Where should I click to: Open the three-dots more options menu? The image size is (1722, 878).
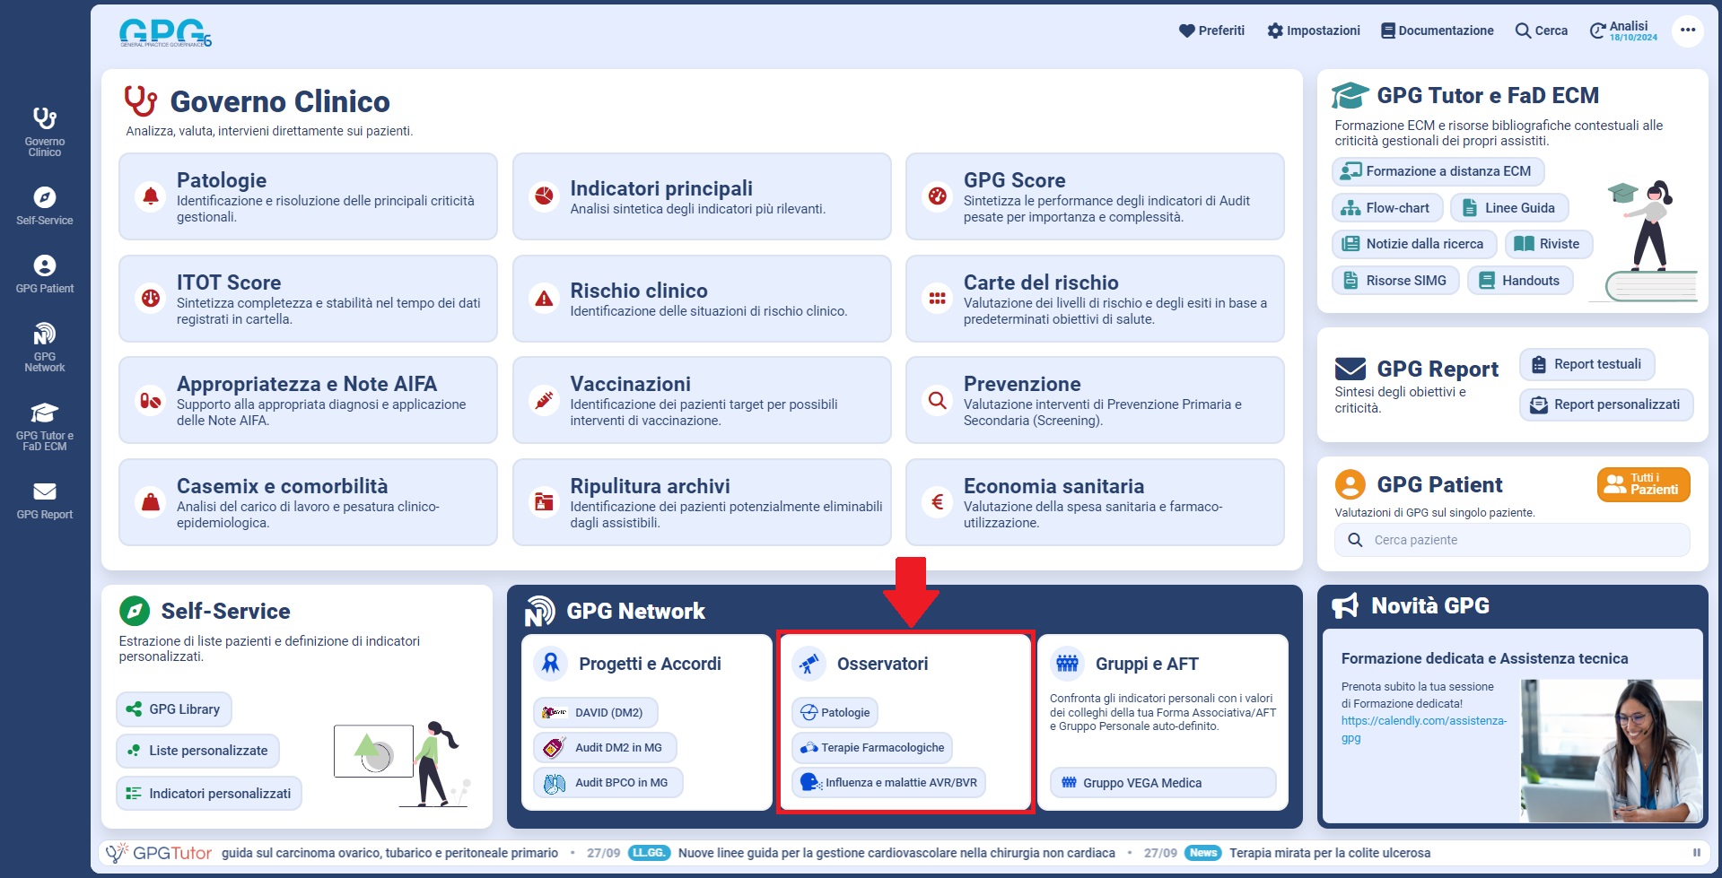[1687, 30]
